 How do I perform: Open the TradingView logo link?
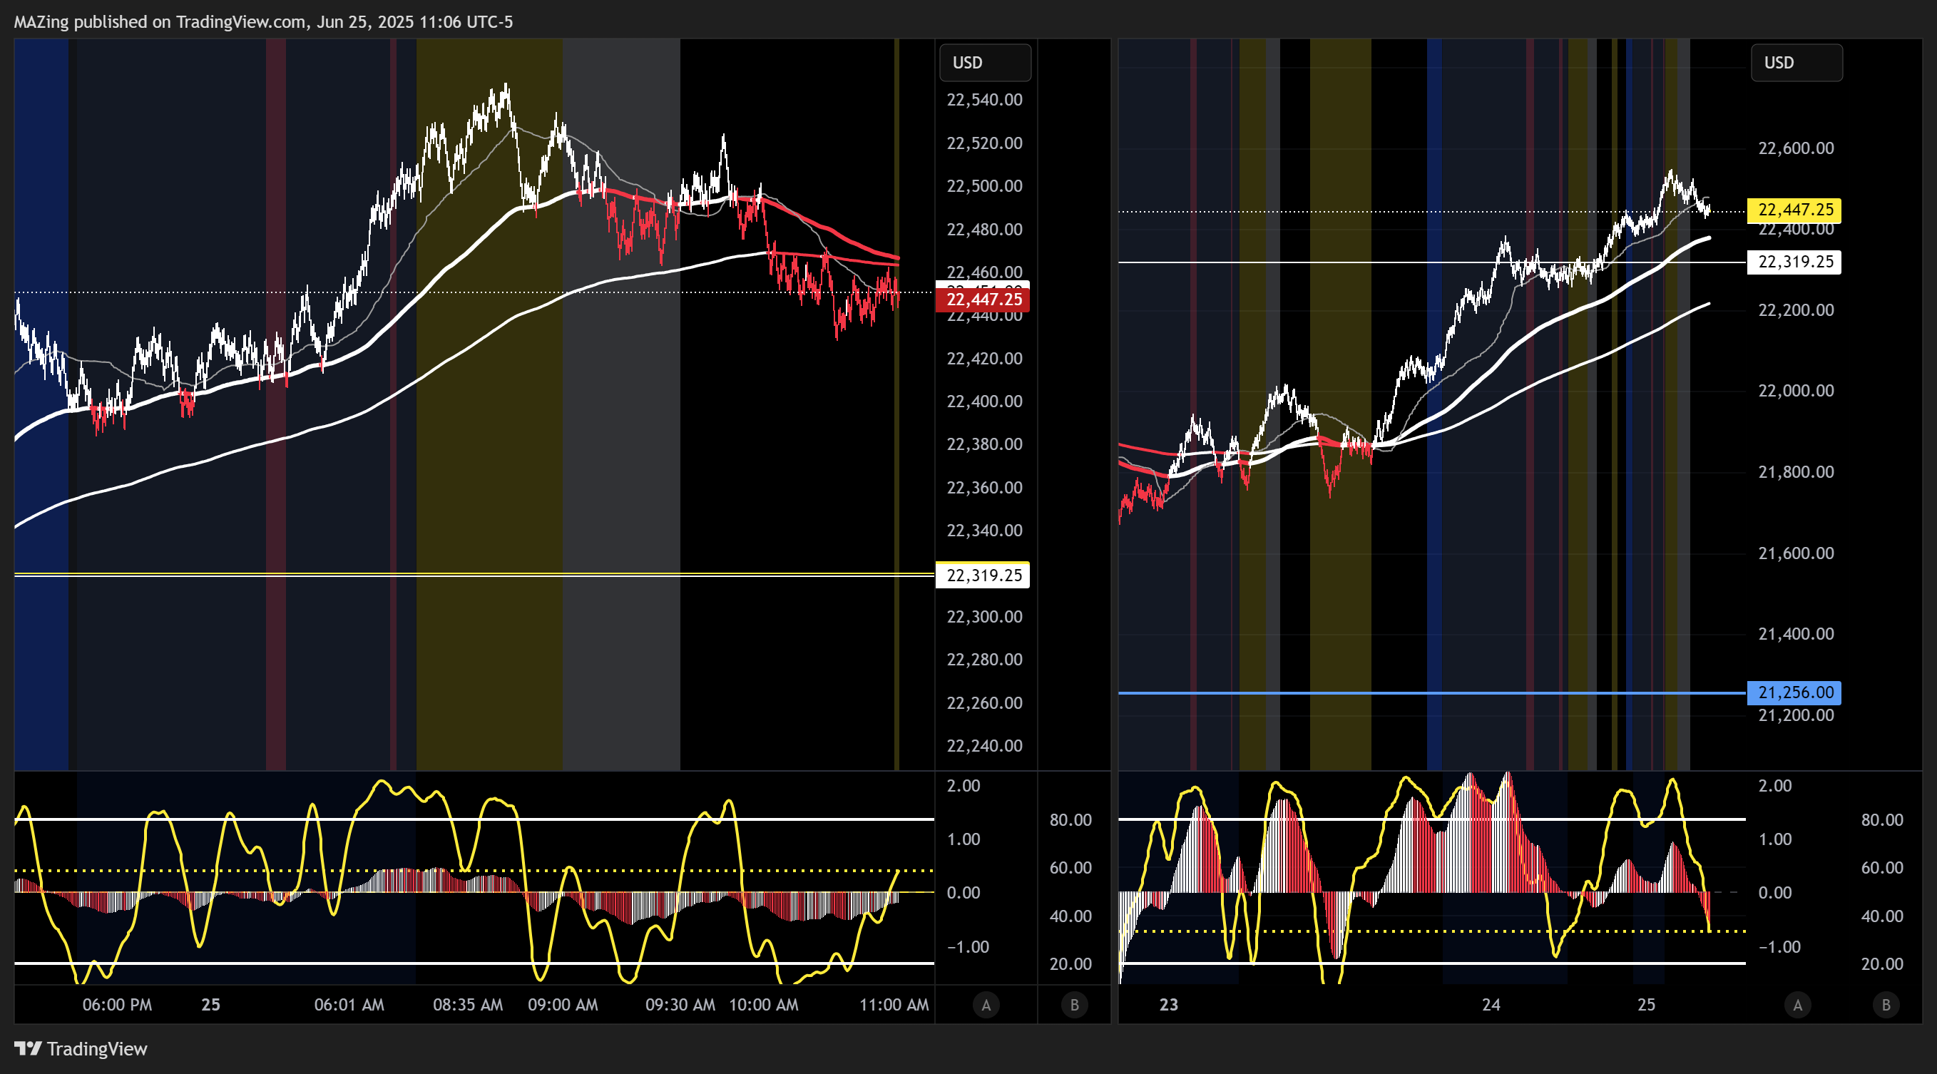pyautogui.click(x=81, y=1048)
